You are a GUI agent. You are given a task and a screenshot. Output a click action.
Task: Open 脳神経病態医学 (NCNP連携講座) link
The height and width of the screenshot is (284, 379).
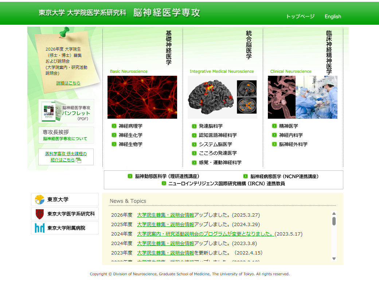coord(285,177)
